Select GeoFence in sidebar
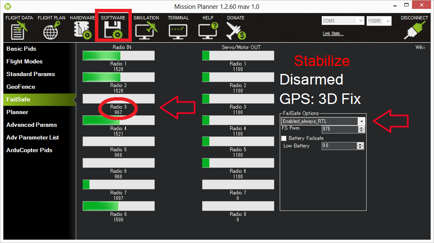This screenshot has height=243, width=434. [21, 87]
